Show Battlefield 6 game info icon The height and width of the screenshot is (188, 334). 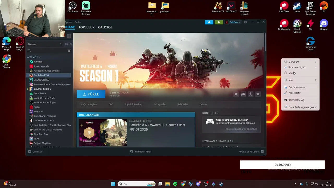point(250,94)
